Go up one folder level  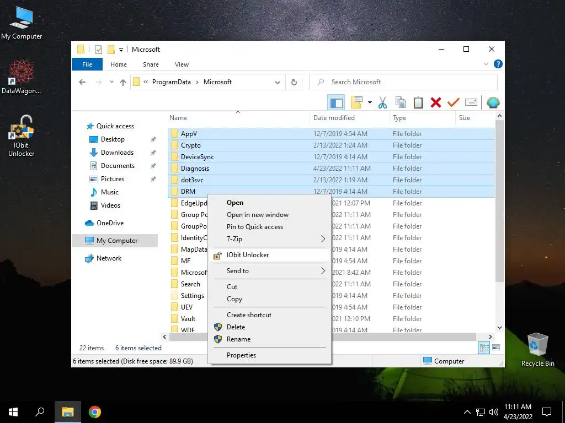tap(123, 83)
